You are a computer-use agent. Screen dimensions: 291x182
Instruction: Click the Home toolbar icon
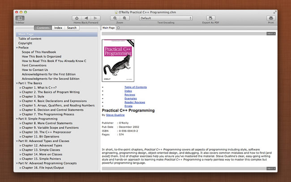point(77,18)
